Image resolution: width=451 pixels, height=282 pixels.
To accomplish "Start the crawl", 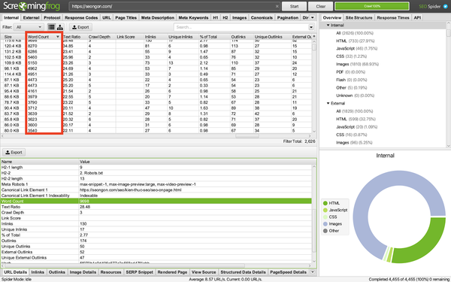I will click(x=294, y=6).
